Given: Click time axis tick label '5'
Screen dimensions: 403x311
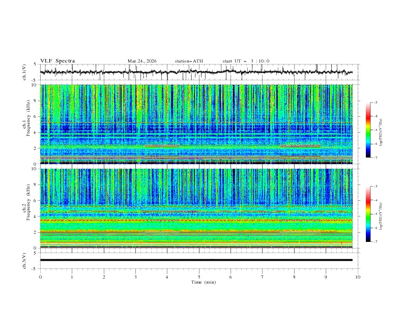Looking at the screenshot, I should click(x=199, y=277).
